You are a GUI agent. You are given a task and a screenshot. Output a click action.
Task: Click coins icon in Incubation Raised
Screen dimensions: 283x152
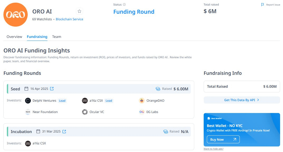(165, 132)
